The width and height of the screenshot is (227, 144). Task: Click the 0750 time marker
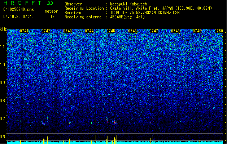219,31
